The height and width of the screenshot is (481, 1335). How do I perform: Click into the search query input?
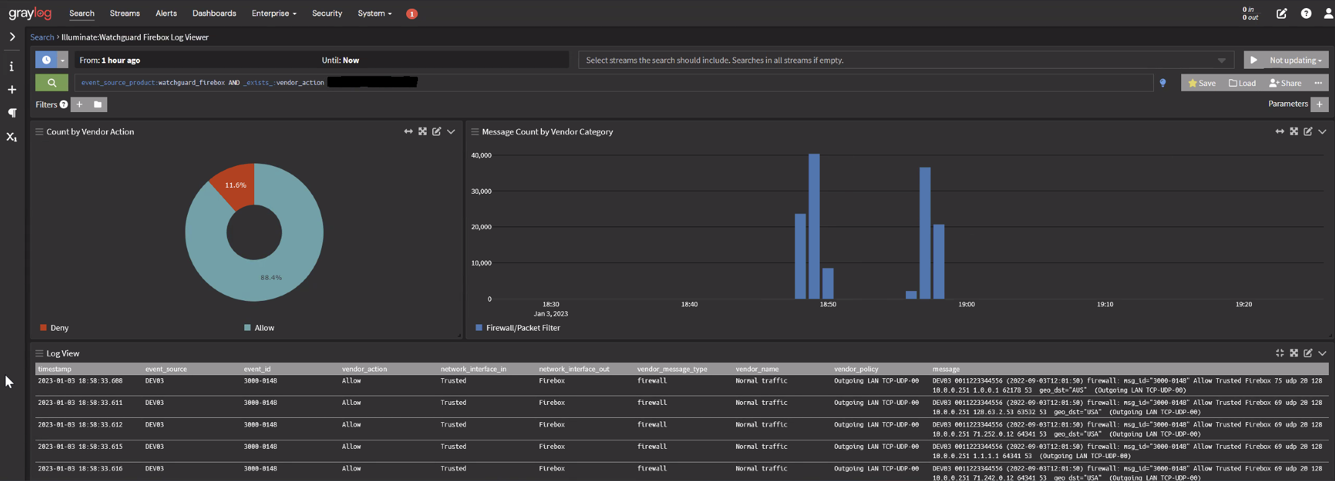point(614,83)
